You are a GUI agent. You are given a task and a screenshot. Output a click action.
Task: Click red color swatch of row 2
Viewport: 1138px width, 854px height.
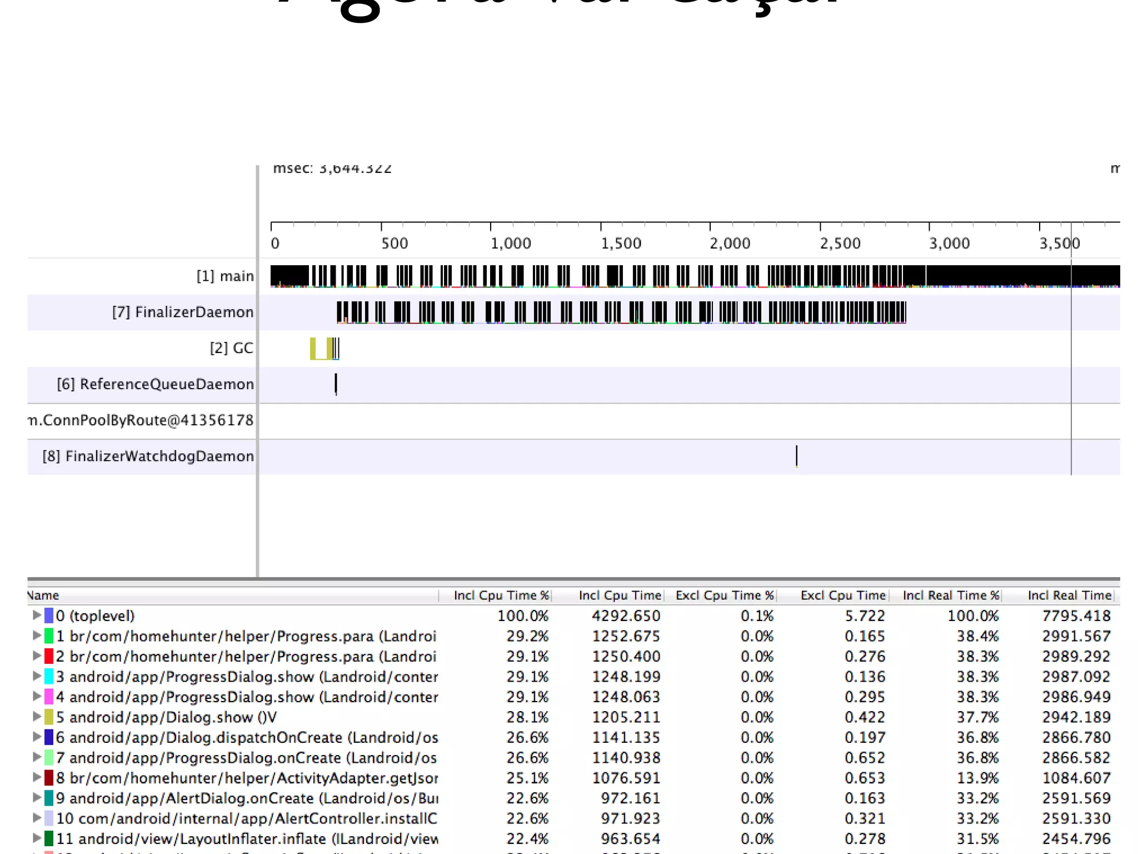click(x=49, y=656)
